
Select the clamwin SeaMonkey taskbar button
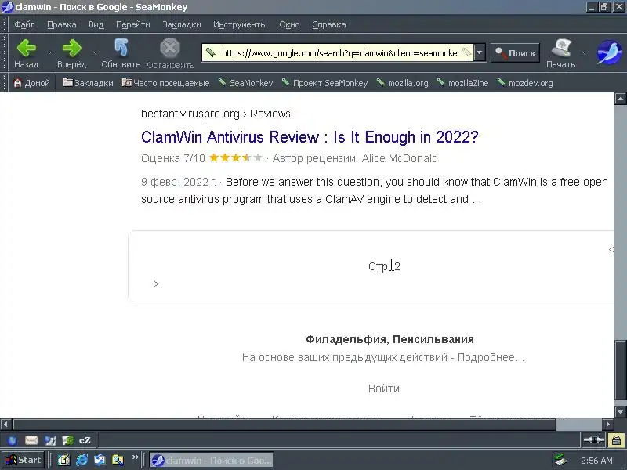pos(212,460)
